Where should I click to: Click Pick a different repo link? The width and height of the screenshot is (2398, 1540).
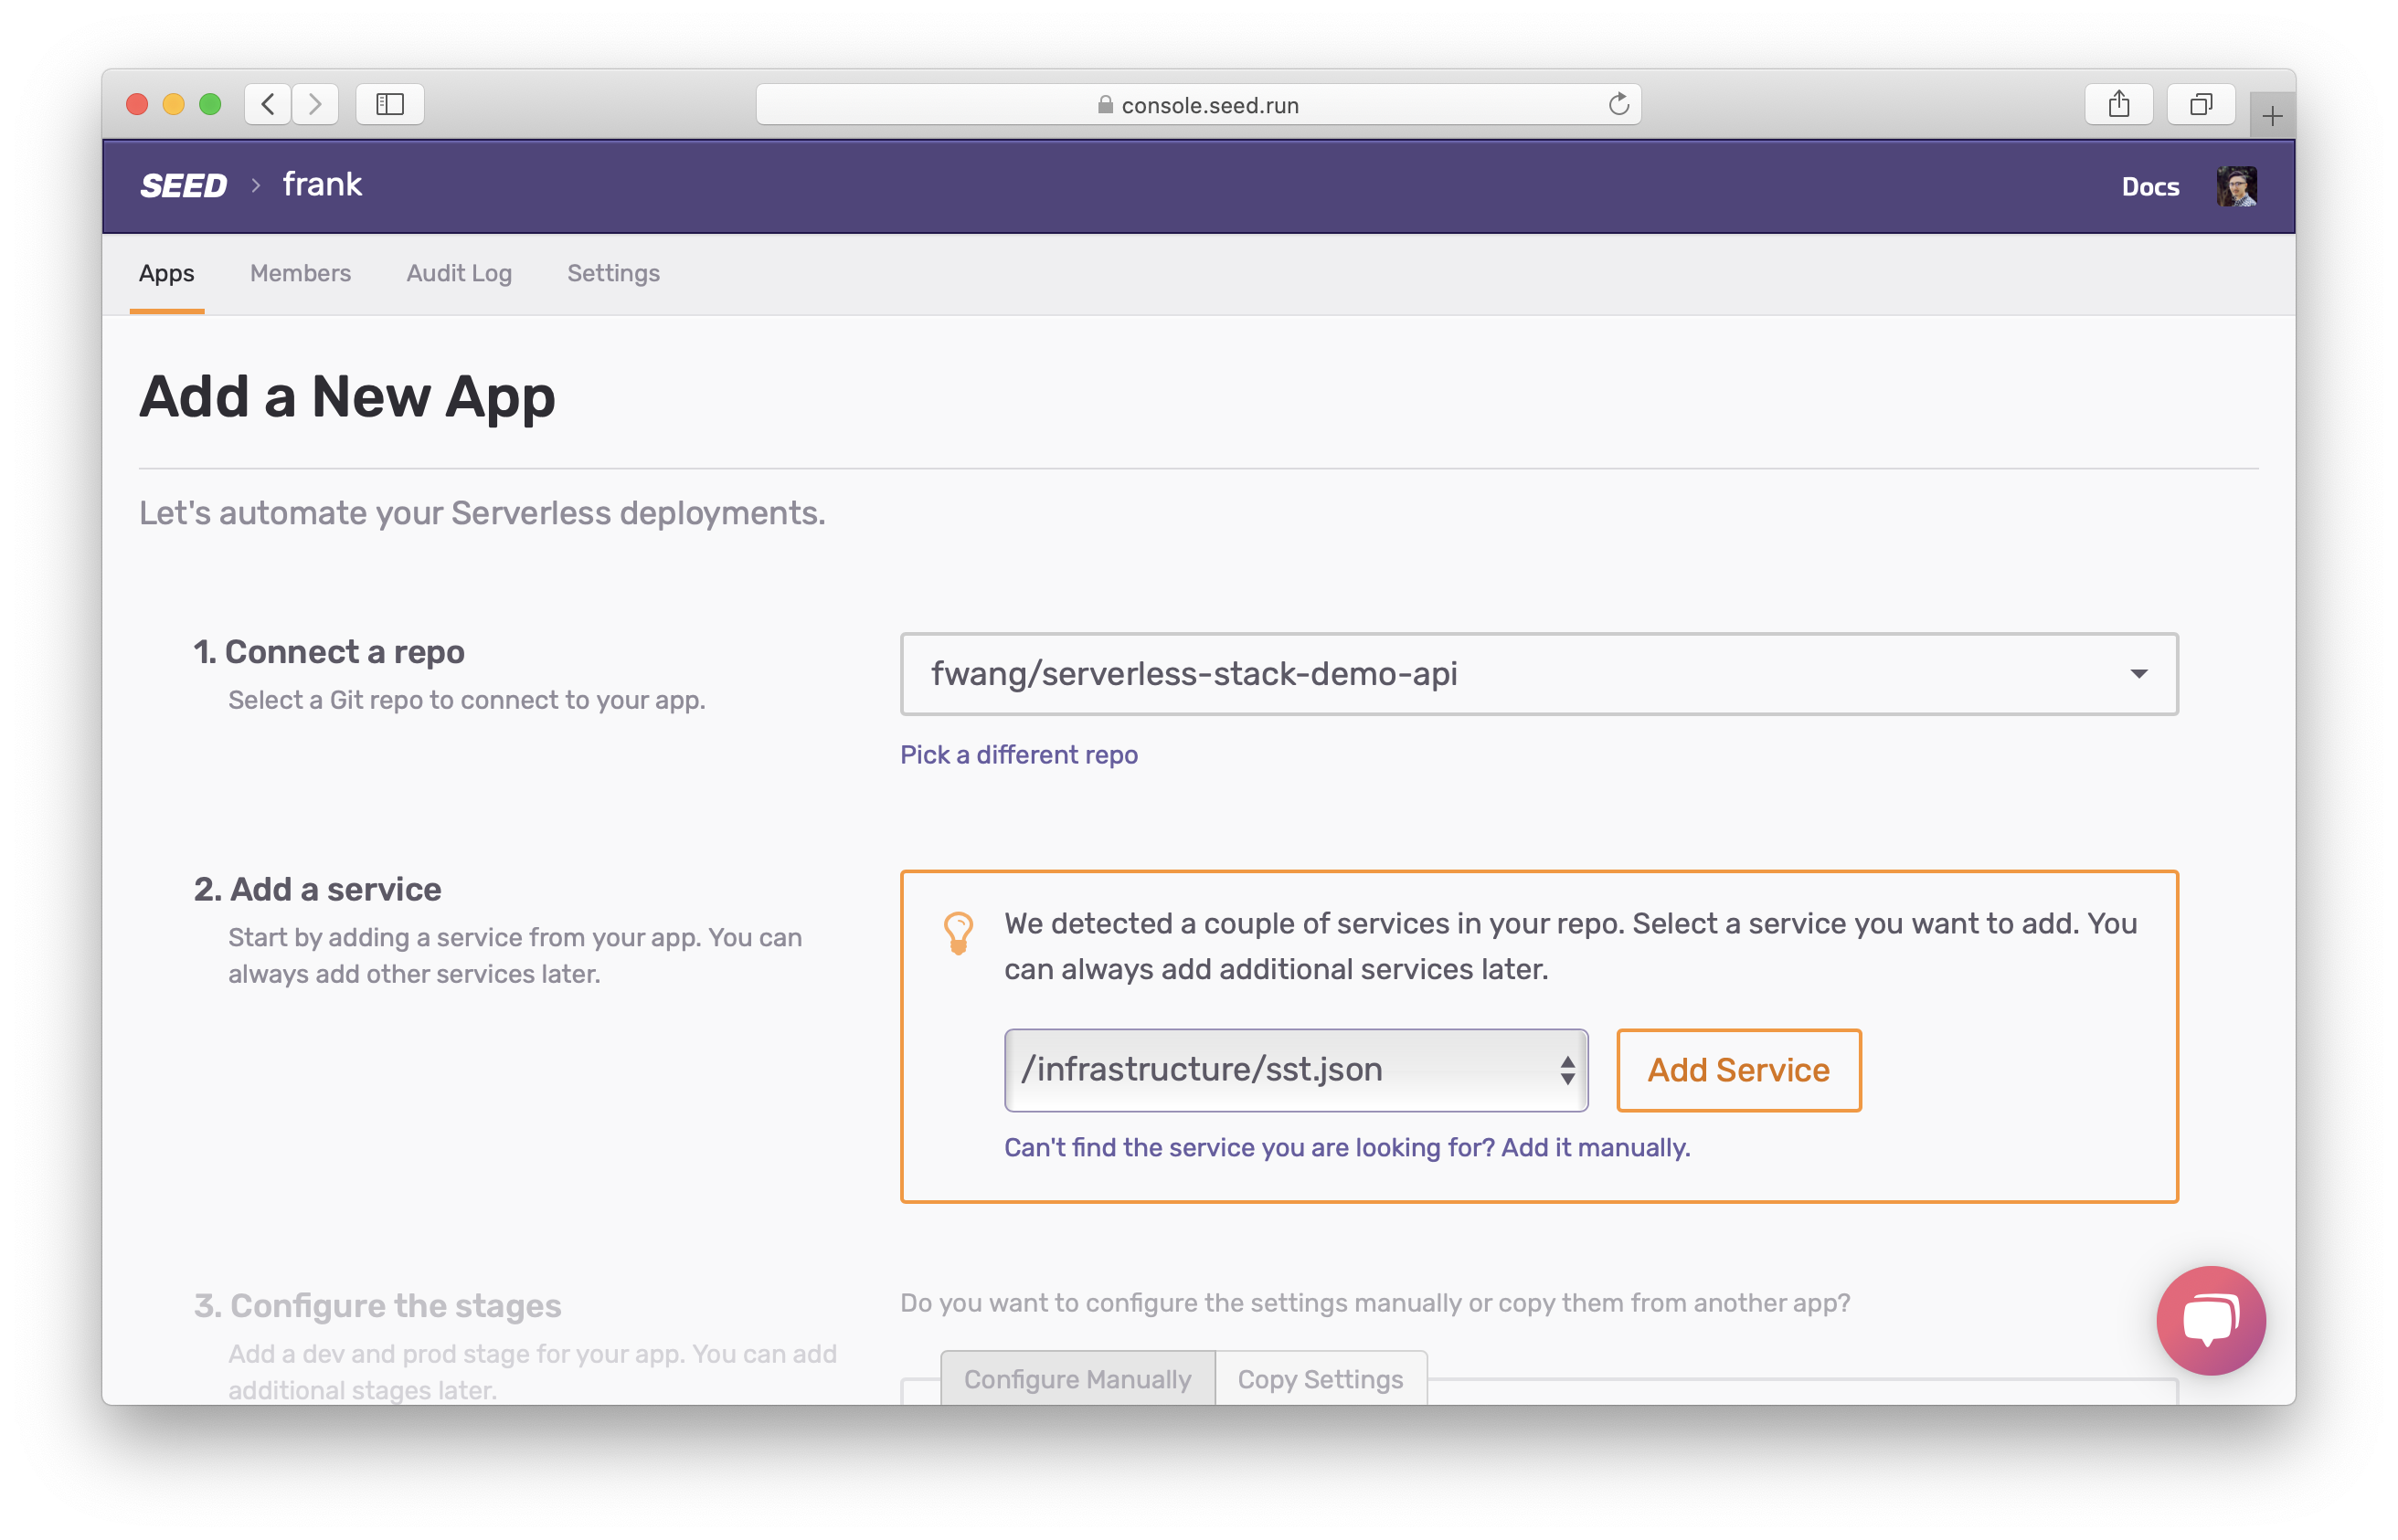[1018, 755]
